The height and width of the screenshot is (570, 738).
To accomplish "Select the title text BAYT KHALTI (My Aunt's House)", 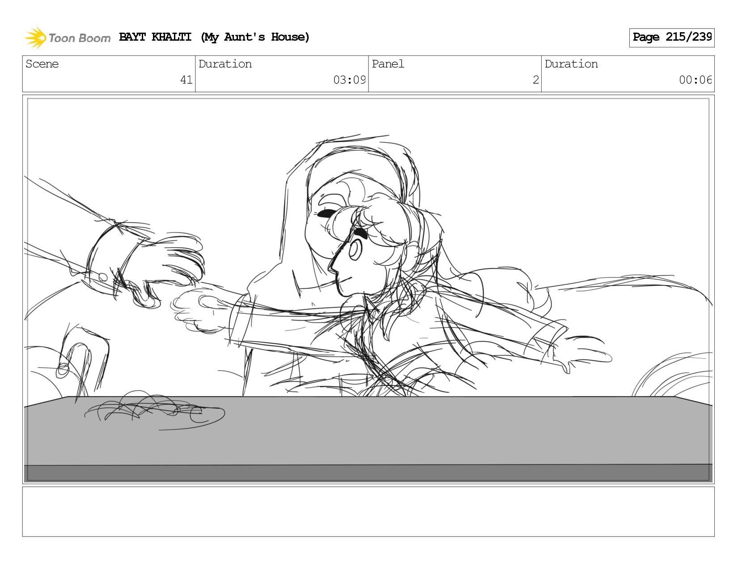I will [x=214, y=37].
